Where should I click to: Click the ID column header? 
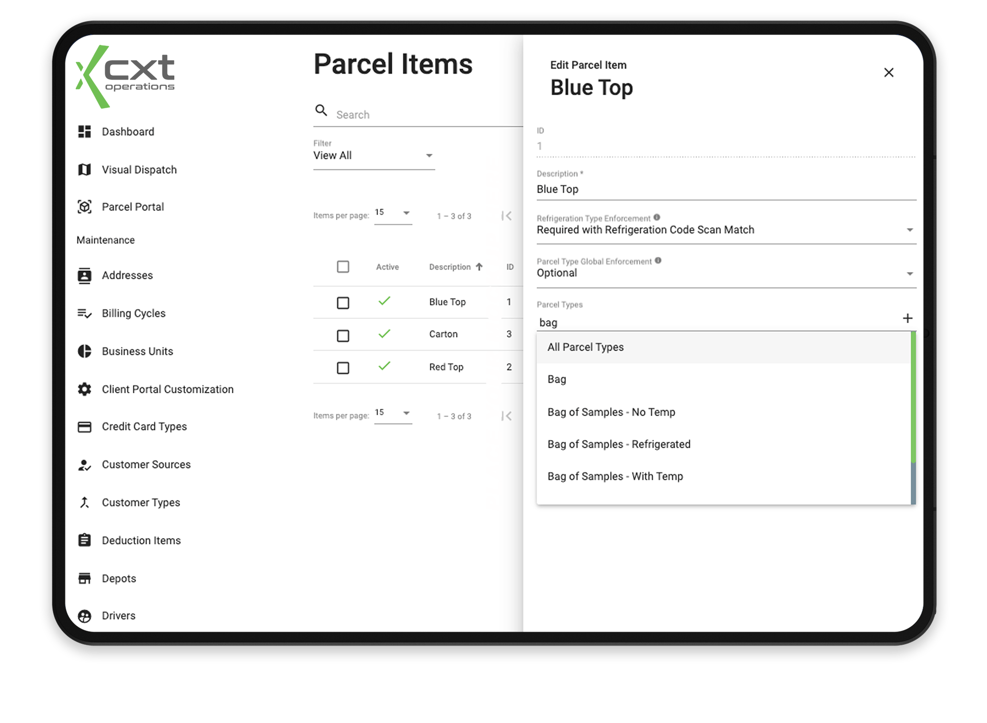[x=510, y=267]
